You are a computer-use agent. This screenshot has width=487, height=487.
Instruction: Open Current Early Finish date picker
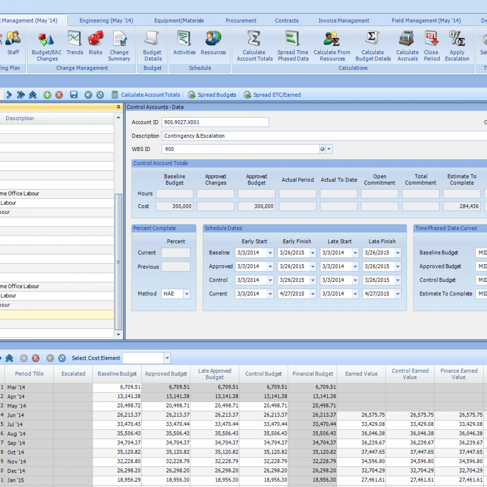point(313,294)
